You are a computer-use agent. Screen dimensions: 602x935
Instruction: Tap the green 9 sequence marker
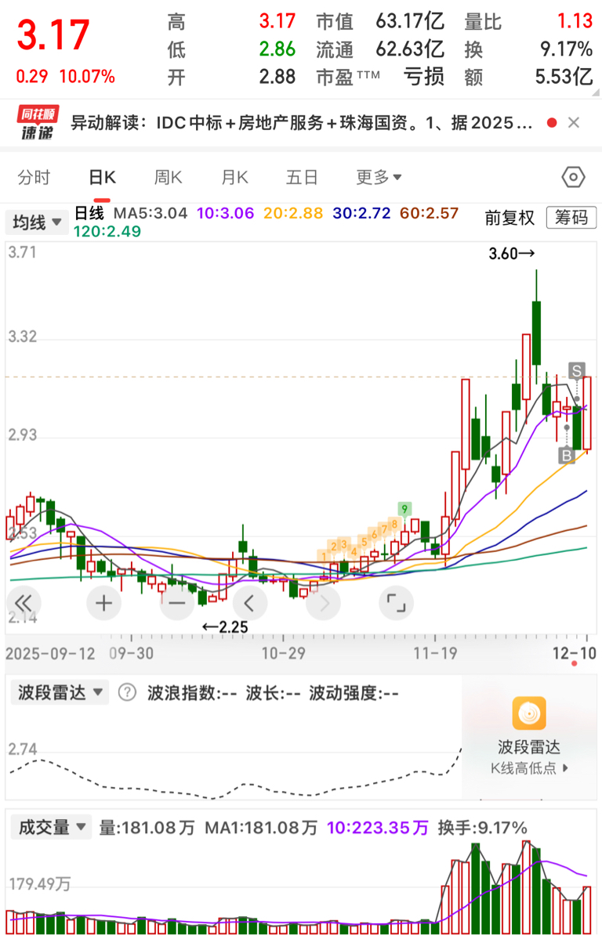(x=404, y=509)
